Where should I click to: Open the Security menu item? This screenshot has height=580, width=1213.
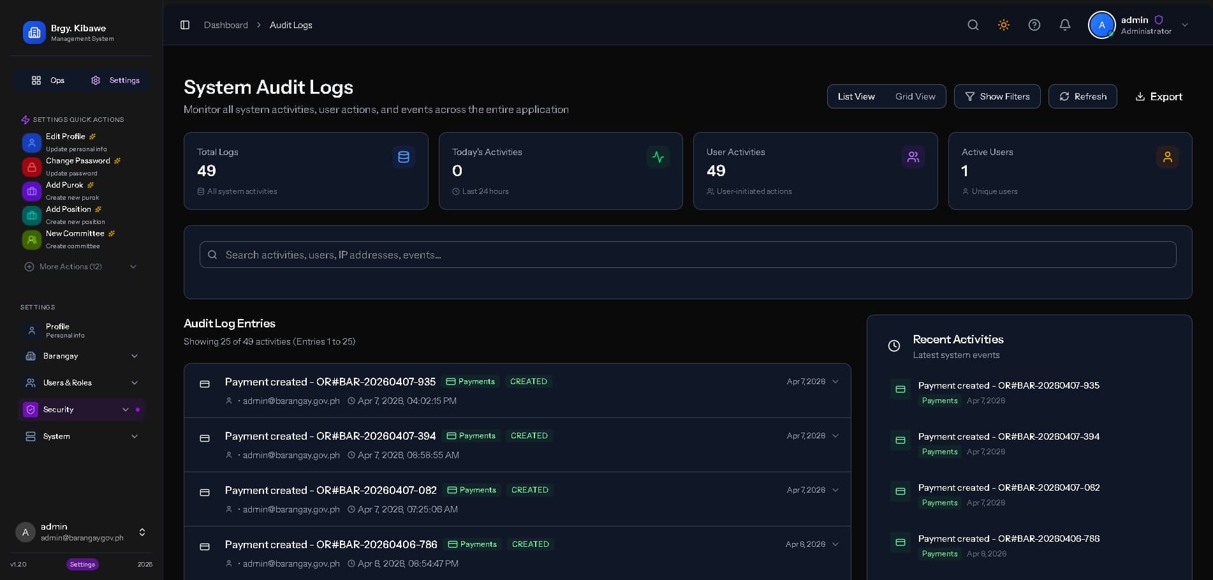(82, 410)
